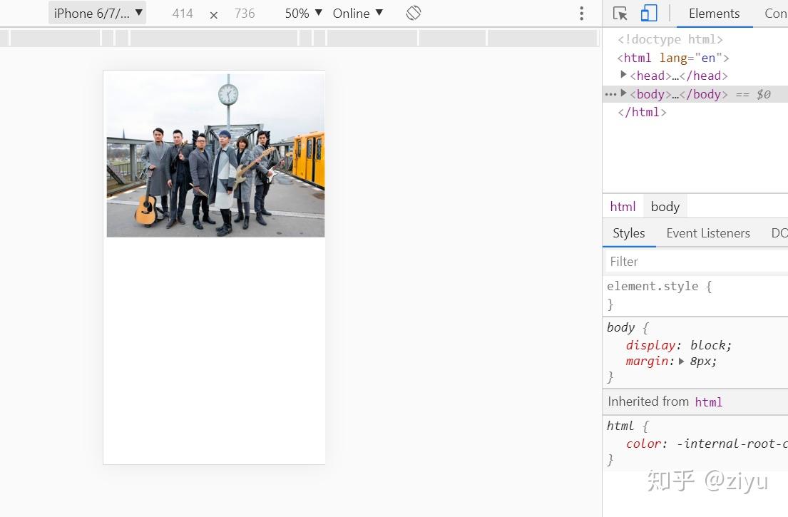
Task: Switch to the Elements tab
Action: tap(714, 14)
